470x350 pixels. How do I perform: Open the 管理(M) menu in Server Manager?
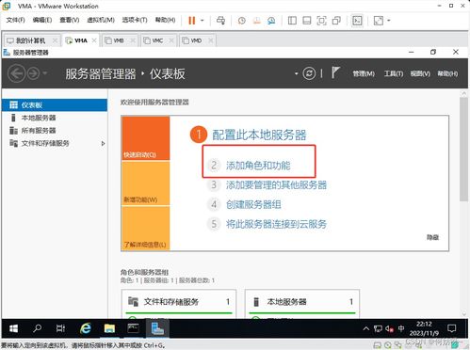coord(364,73)
